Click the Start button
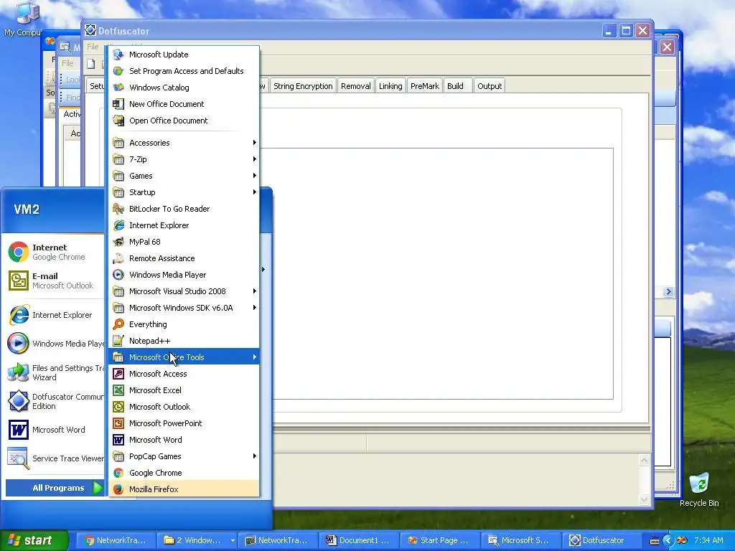The width and height of the screenshot is (735, 551). click(x=34, y=540)
